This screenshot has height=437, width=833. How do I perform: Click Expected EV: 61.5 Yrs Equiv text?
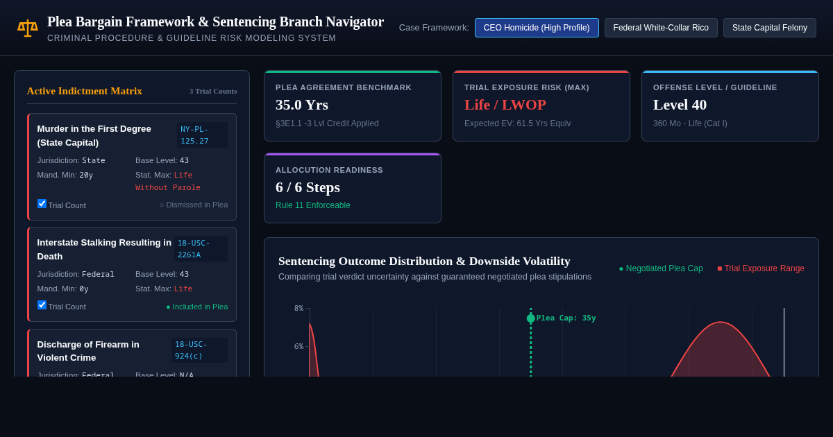518,123
